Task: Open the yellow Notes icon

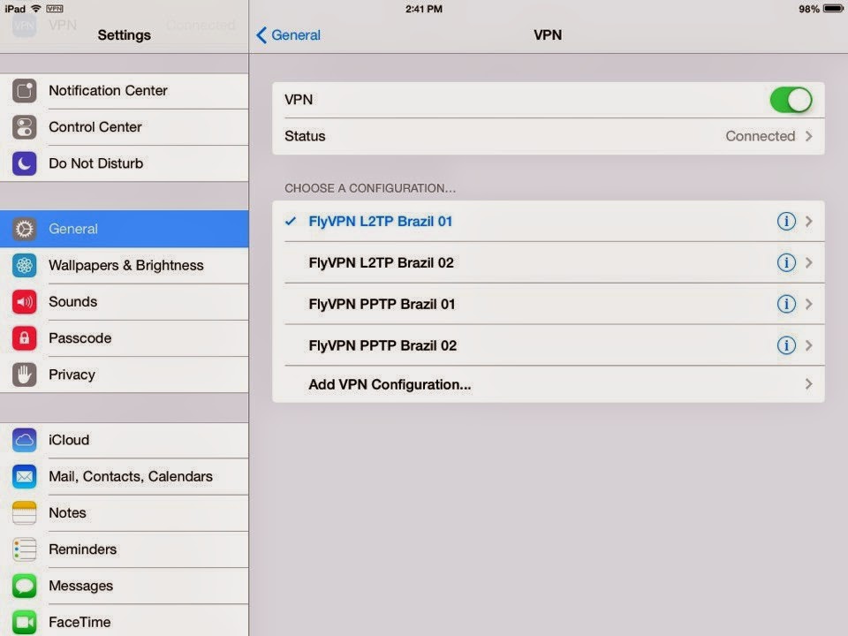Action: 25,512
